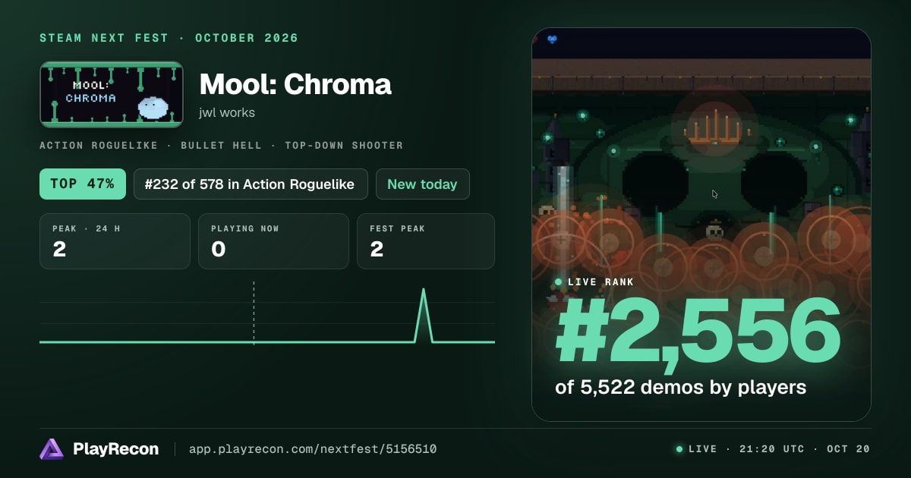This screenshot has height=478, width=911.
Task: Click the dashed vertical marker on the chart
Action: 254,312
